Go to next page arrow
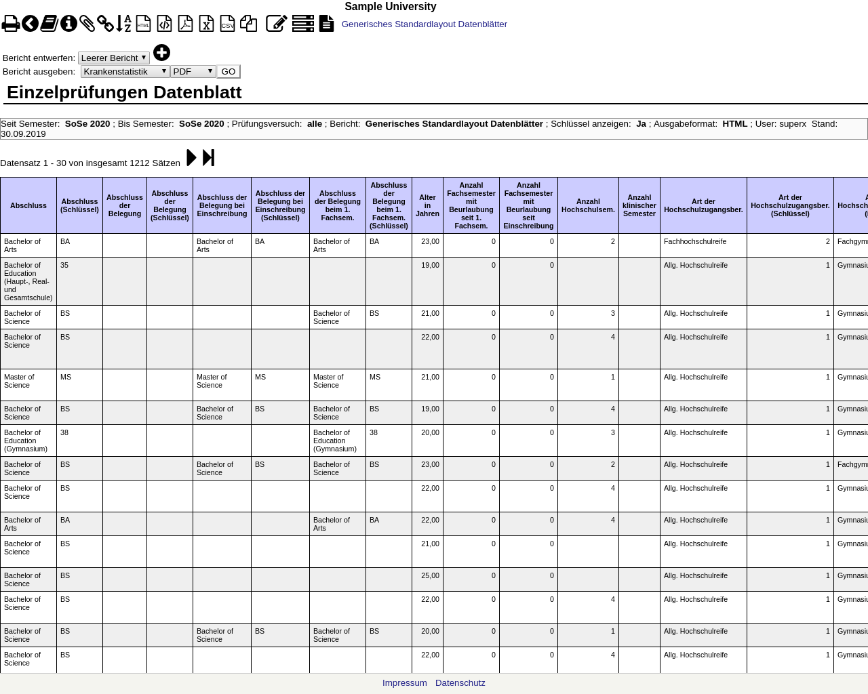This screenshot has width=868, height=694. coord(191,158)
